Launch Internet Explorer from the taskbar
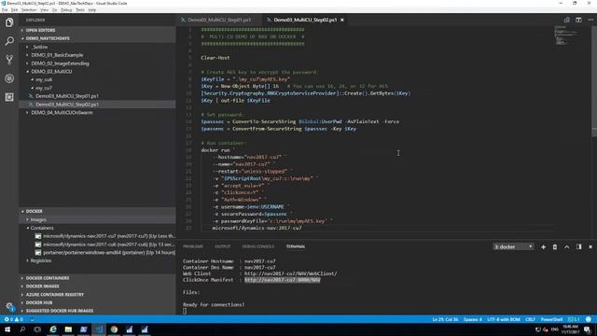597x336 pixels. click(53, 329)
